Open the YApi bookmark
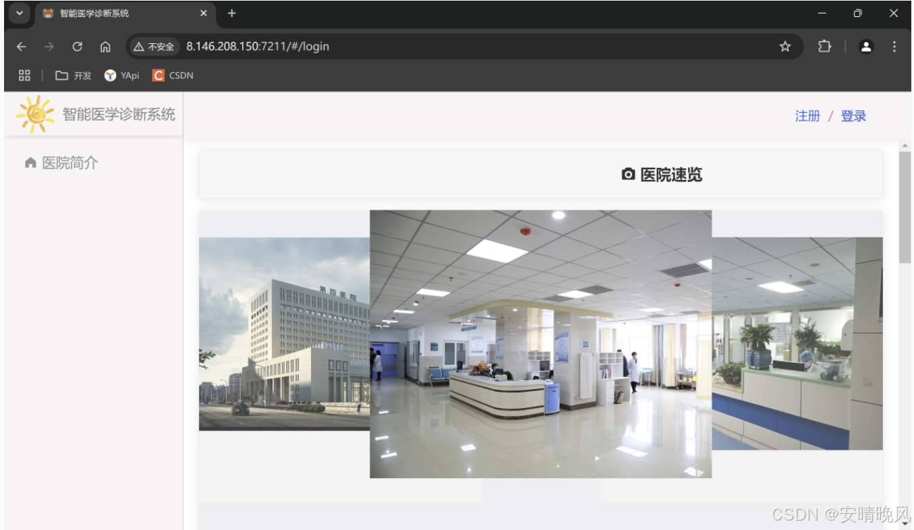Image resolution: width=914 pixels, height=530 pixels. point(121,76)
